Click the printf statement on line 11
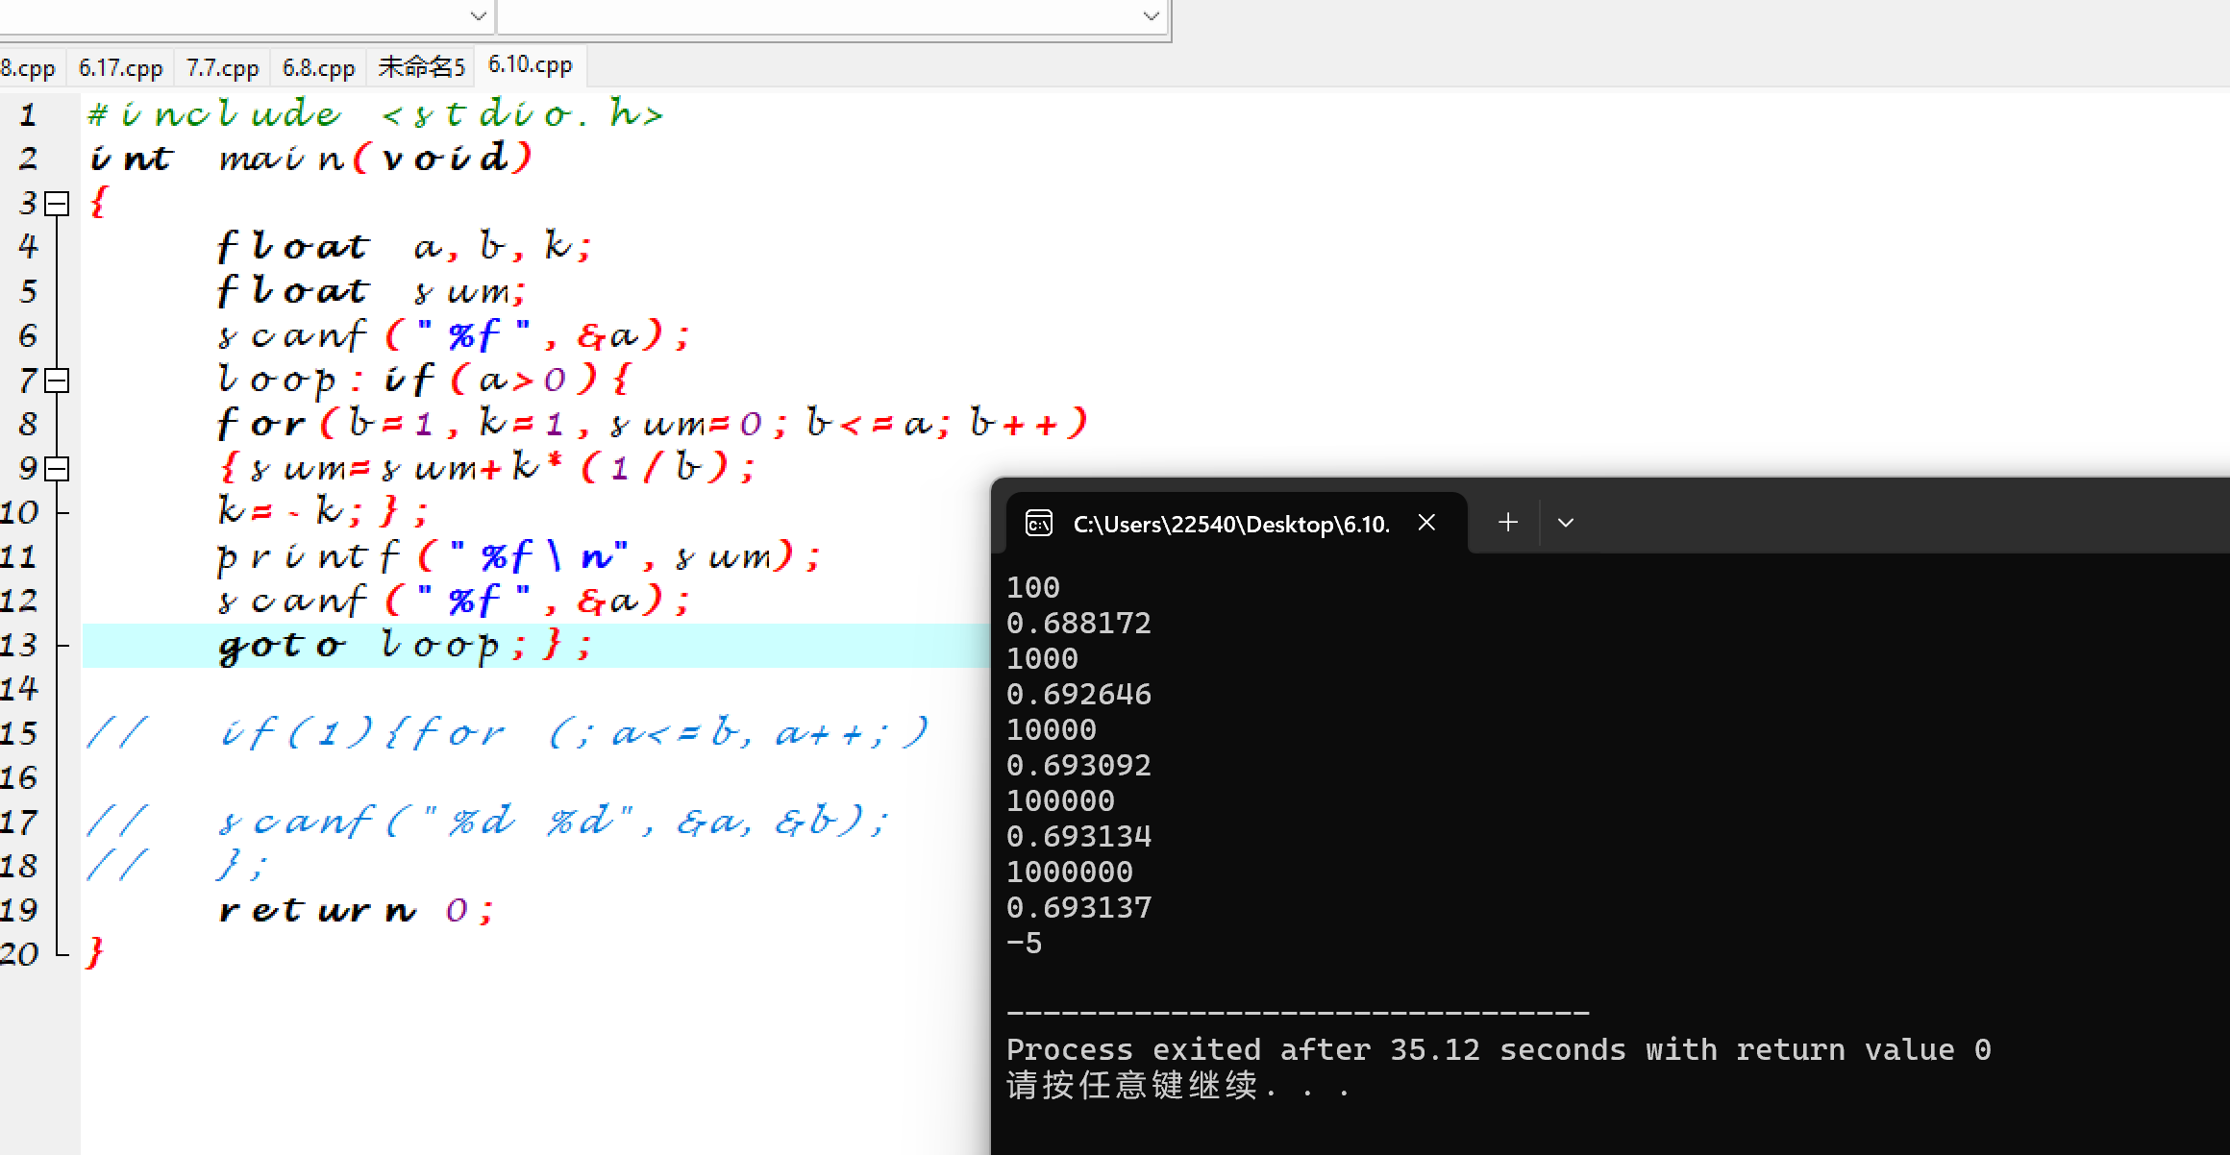 pos(519,557)
